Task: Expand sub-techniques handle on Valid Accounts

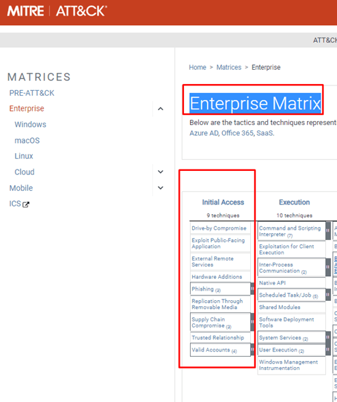Action: coord(252,349)
